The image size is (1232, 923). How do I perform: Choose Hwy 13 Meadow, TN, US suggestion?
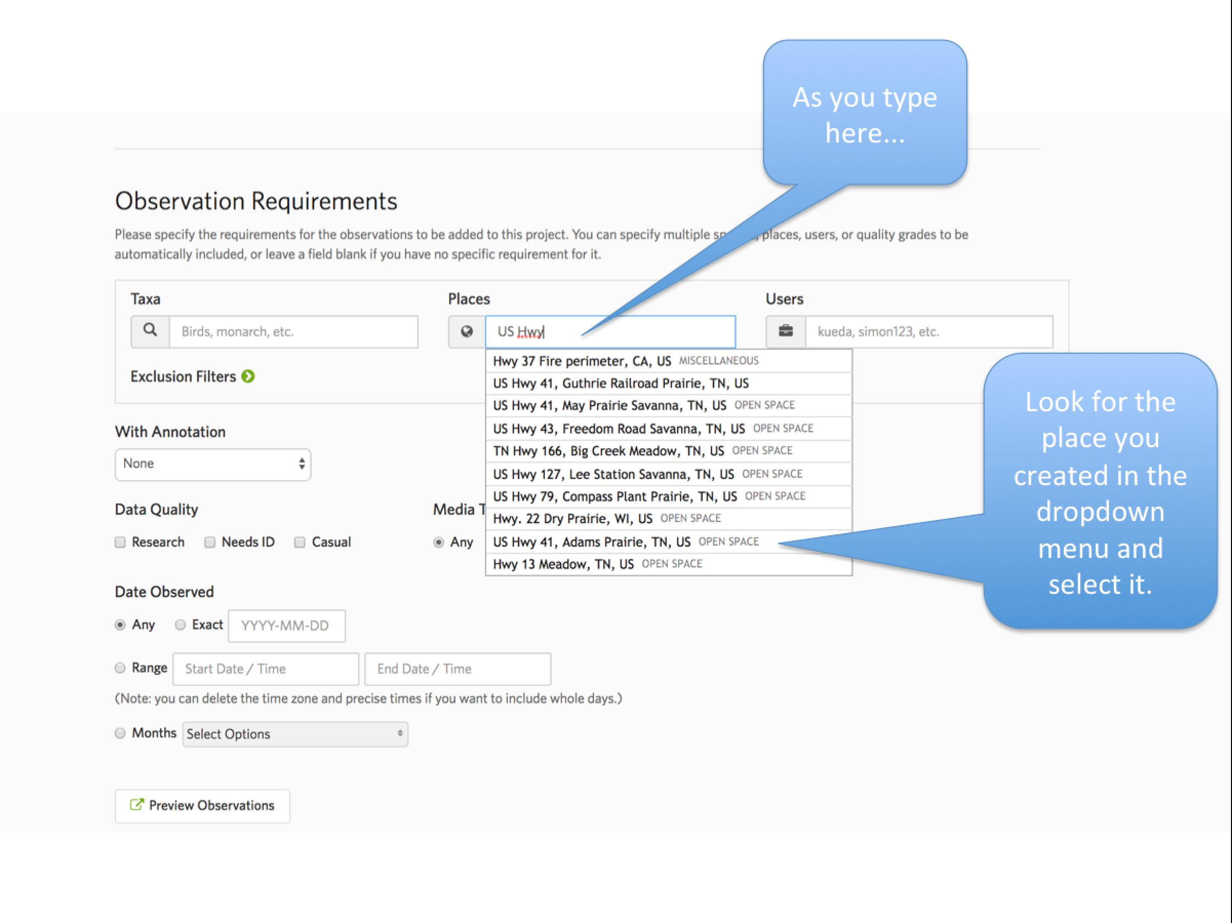[x=563, y=564]
